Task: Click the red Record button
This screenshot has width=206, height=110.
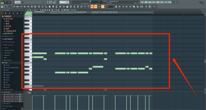Action: (x=13, y=2)
